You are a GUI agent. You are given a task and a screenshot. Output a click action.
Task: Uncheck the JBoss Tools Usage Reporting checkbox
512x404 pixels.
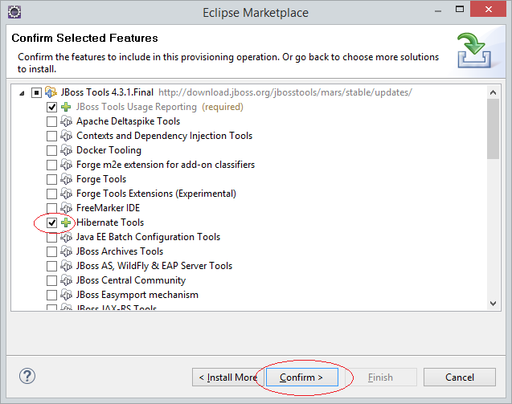(x=51, y=107)
